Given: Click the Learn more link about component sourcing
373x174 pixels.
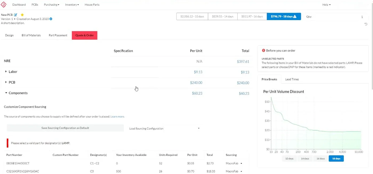Looking at the screenshot, I should pyautogui.click(x=117, y=116).
